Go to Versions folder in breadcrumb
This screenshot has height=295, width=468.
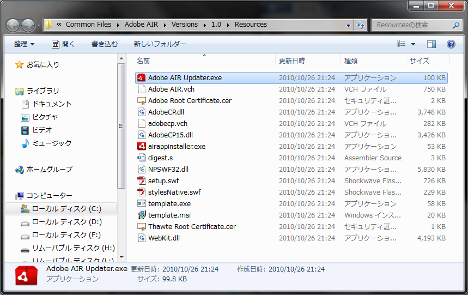click(x=185, y=25)
